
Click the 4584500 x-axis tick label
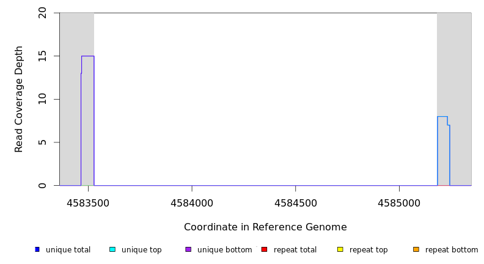295,202
